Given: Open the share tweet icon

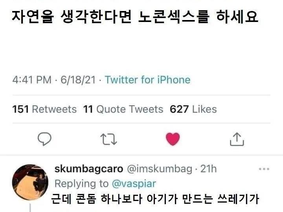Looking at the screenshot, I should tap(237, 139).
